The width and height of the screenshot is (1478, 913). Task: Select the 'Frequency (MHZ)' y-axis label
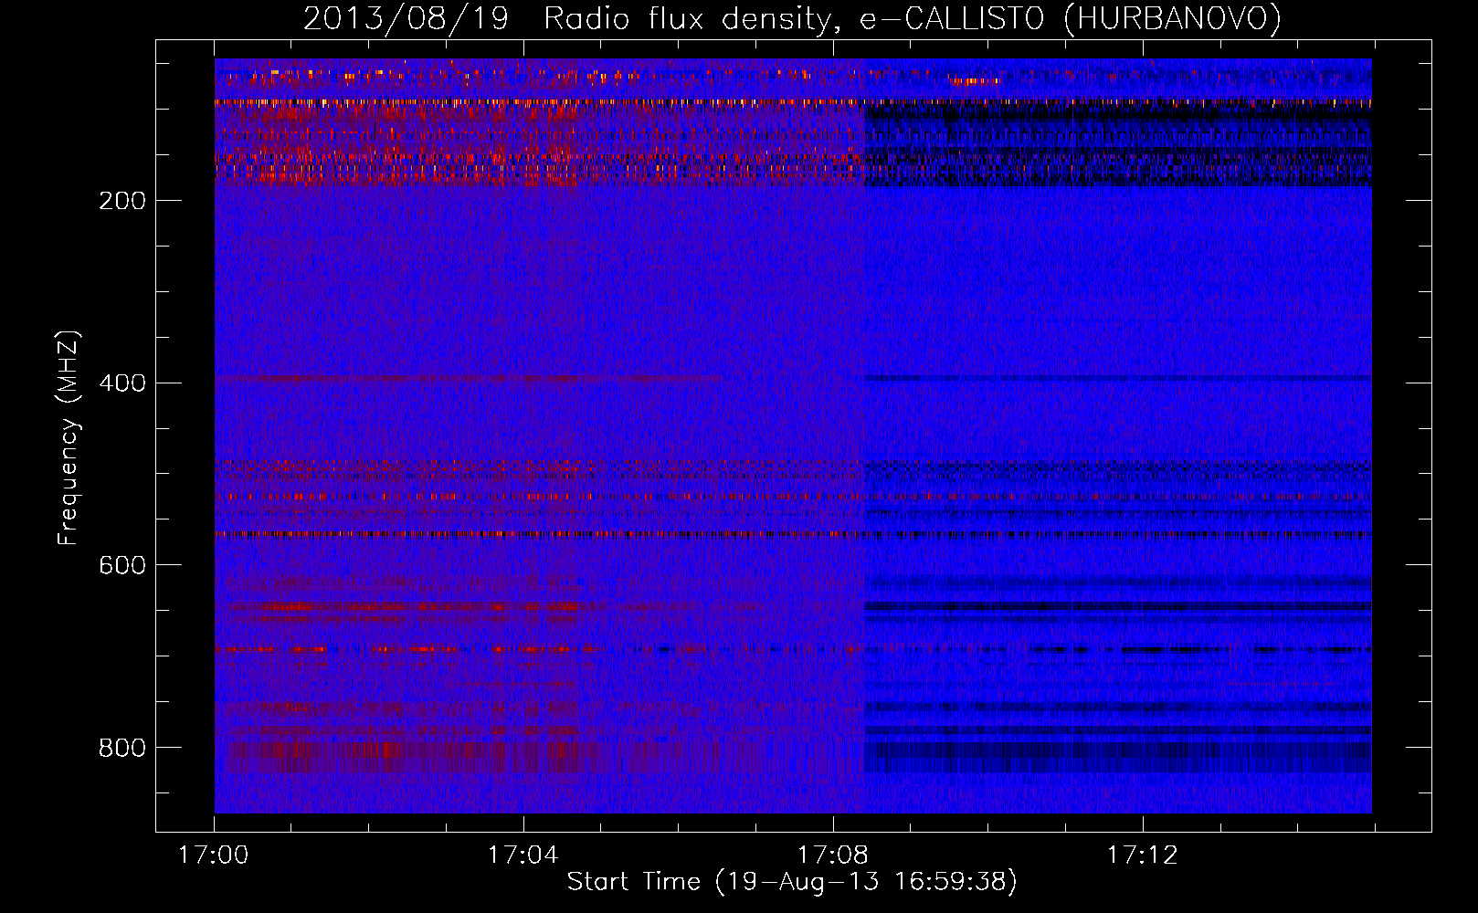point(69,438)
